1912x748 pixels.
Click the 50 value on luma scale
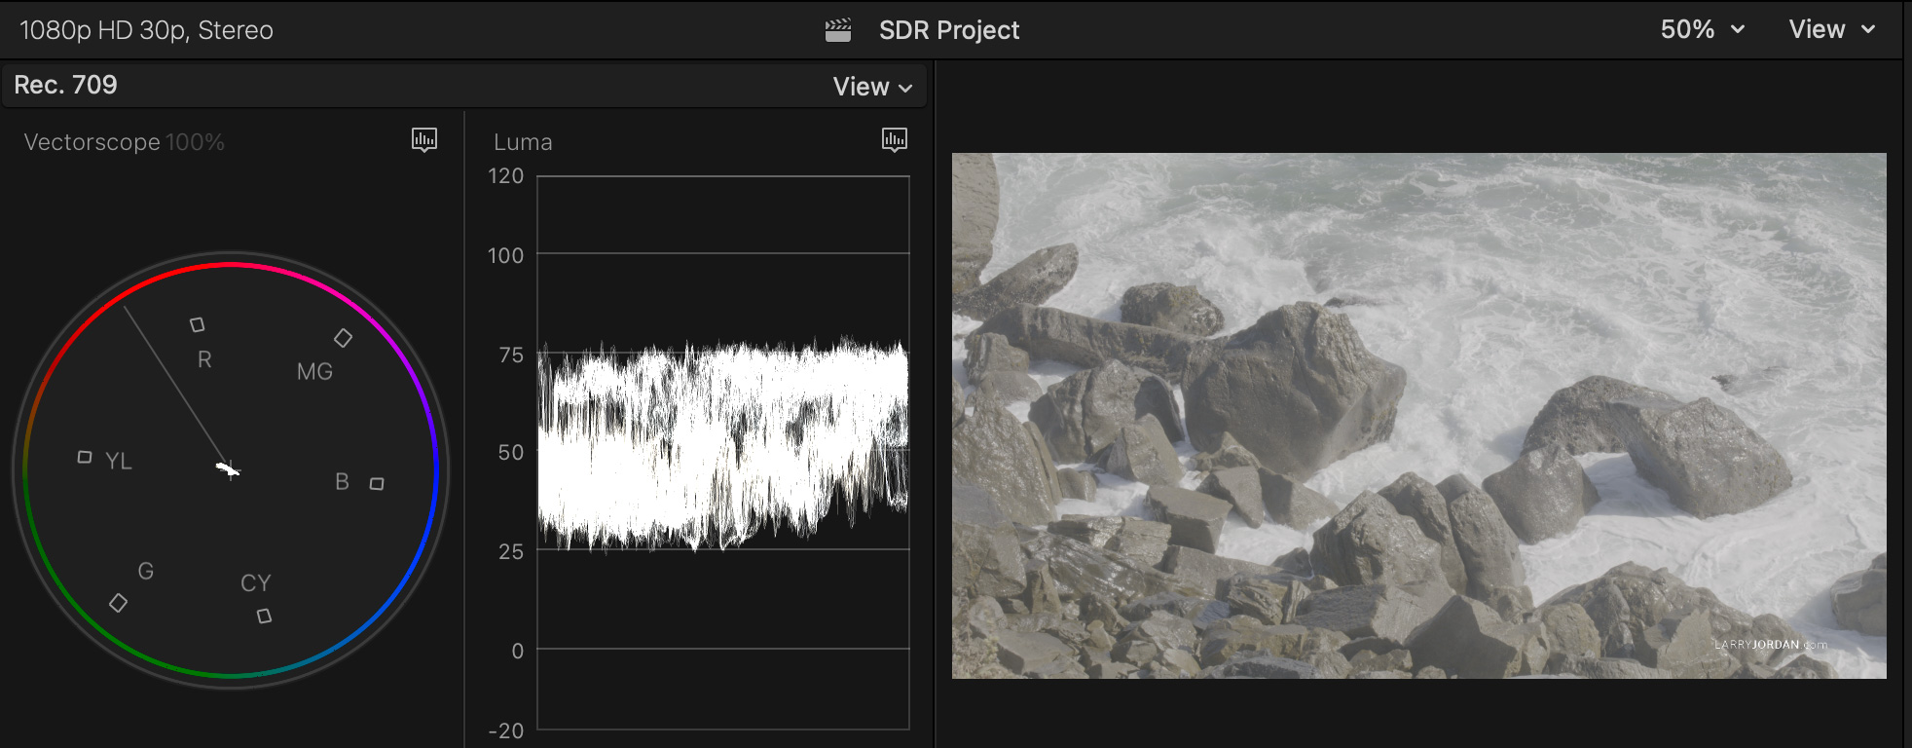click(511, 453)
